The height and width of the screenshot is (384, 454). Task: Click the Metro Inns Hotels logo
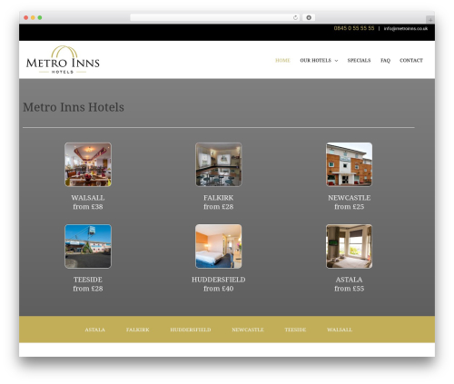pyautogui.click(x=63, y=60)
